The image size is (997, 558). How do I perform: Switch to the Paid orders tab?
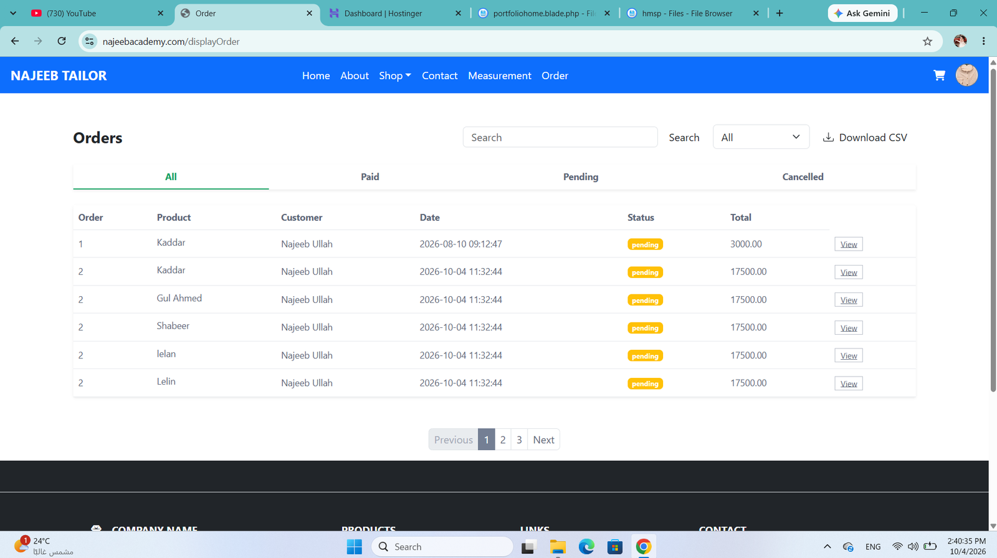(x=370, y=177)
